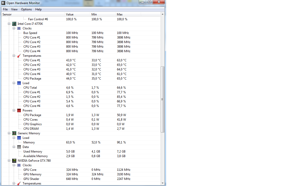Viewport: 284px width, 186px height.
Task: Collapse the Generic Memory node
Action: point(9,133)
